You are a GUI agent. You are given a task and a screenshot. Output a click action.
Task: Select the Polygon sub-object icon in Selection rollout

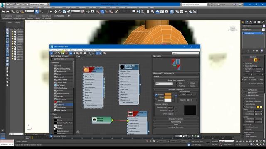[x=256, y=60]
